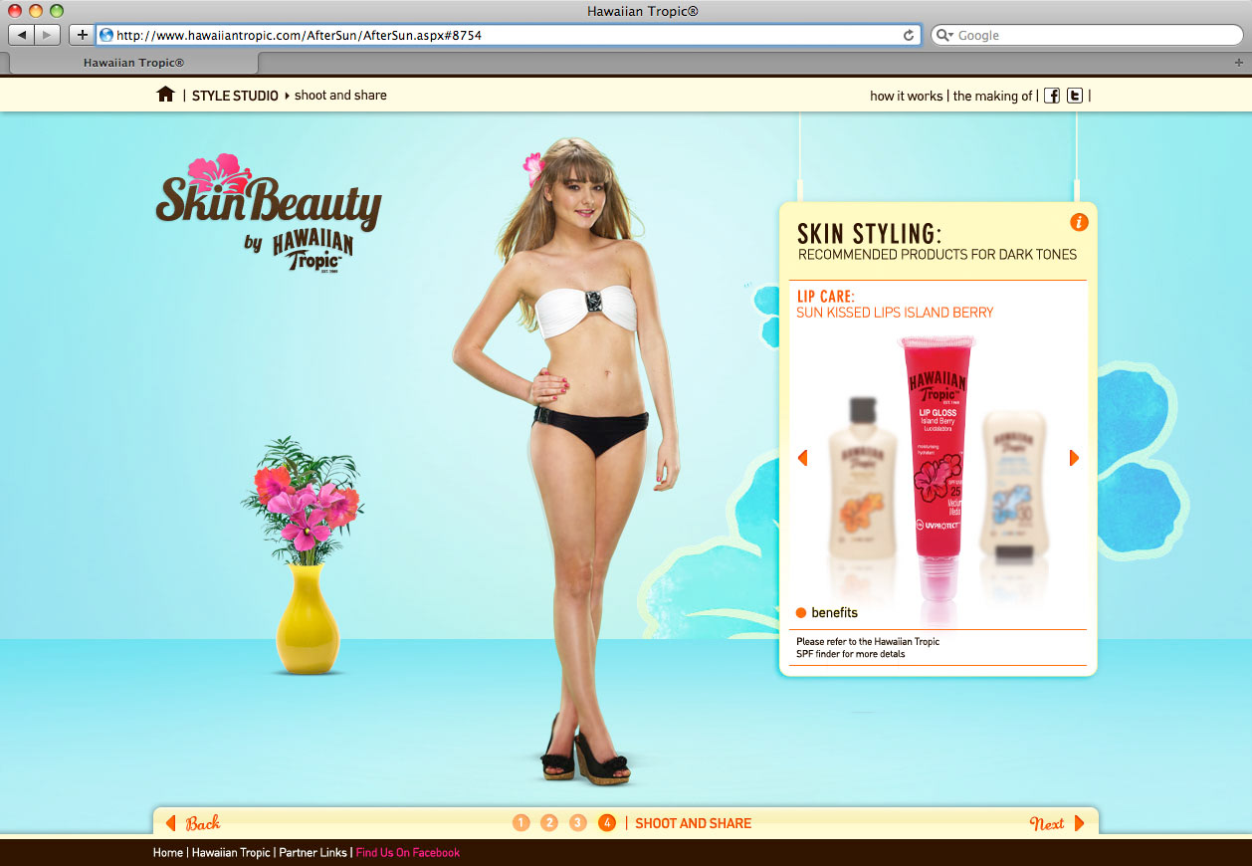Open Find Us On Facebook footer link
The image size is (1252, 866).
[x=408, y=852]
